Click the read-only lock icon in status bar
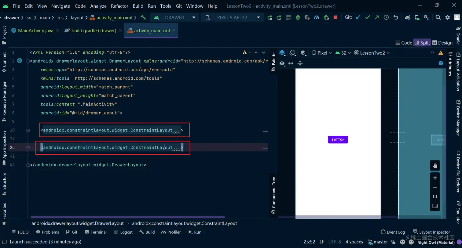 [x=394, y=242]
